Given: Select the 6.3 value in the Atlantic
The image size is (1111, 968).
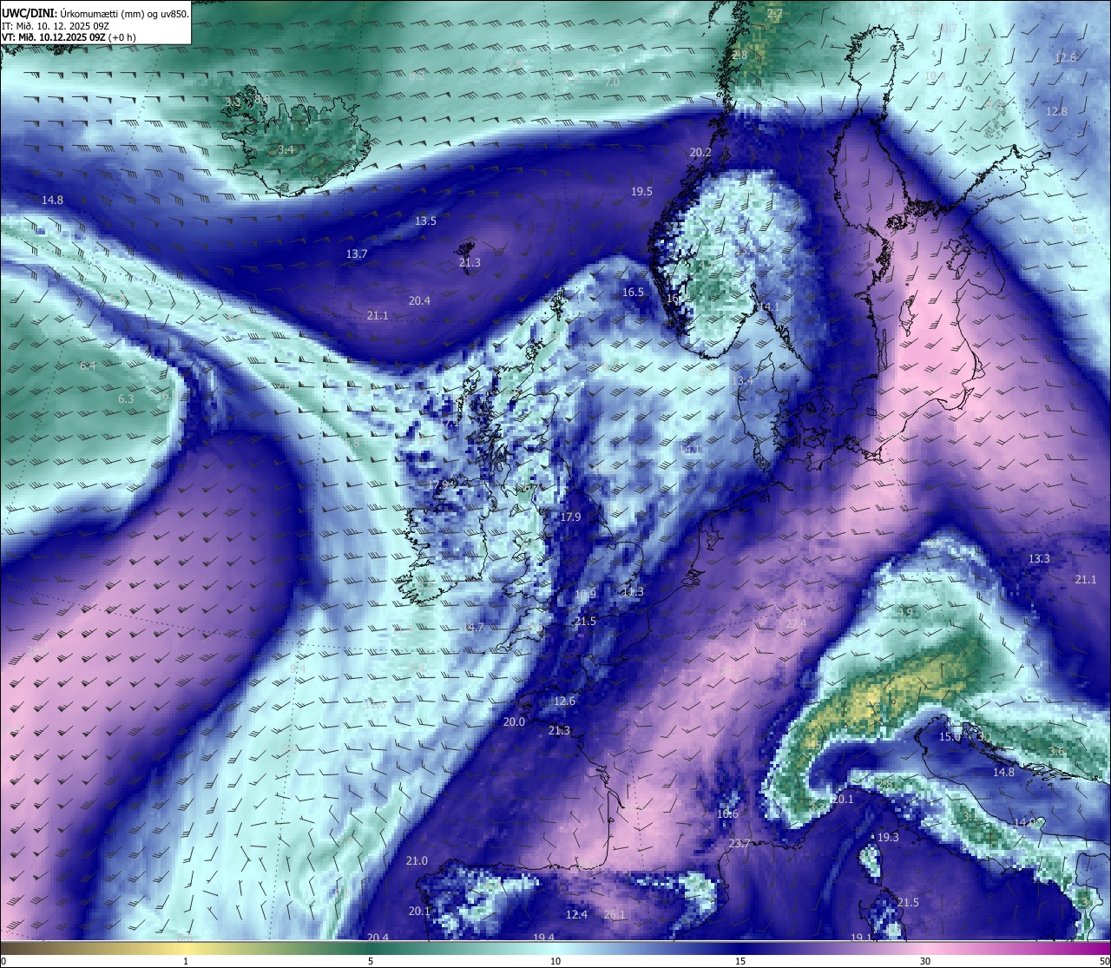Looking at the screenshot, I should pyautogui.click(x=126, y=399).
